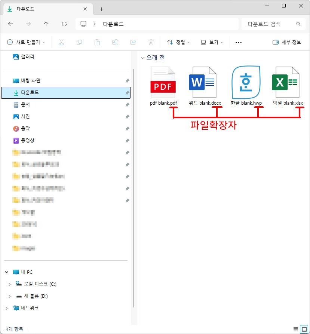Unpin 문서 using its pin icon
Screen dimensions: 310x334
[x=127, y=105]
